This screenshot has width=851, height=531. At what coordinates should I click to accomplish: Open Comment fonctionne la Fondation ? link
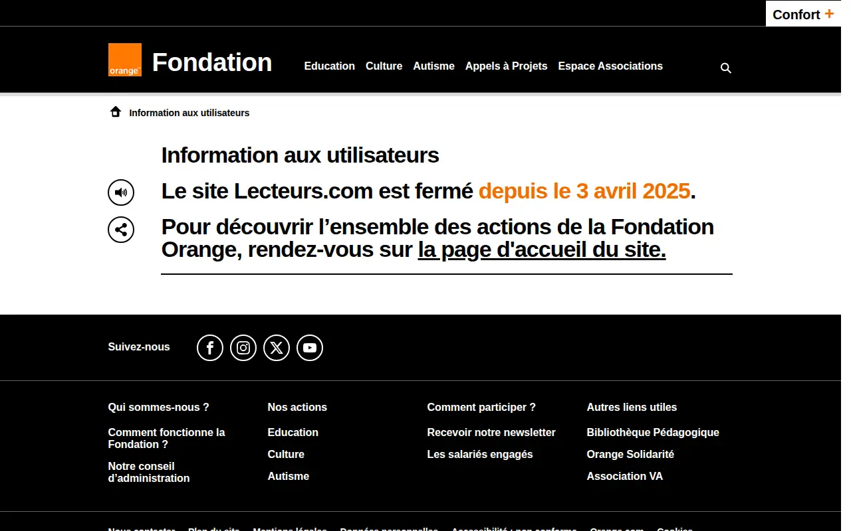tap(167, 438)
